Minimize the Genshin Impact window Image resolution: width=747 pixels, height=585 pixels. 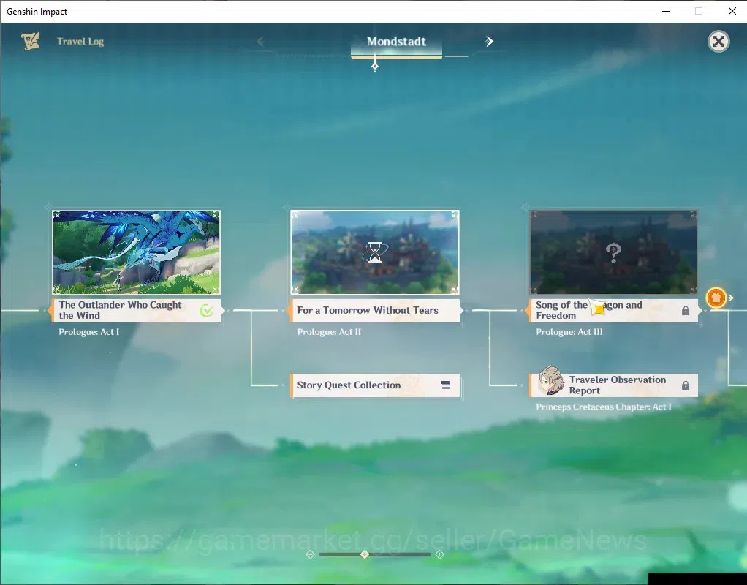[x=666, y=11]
